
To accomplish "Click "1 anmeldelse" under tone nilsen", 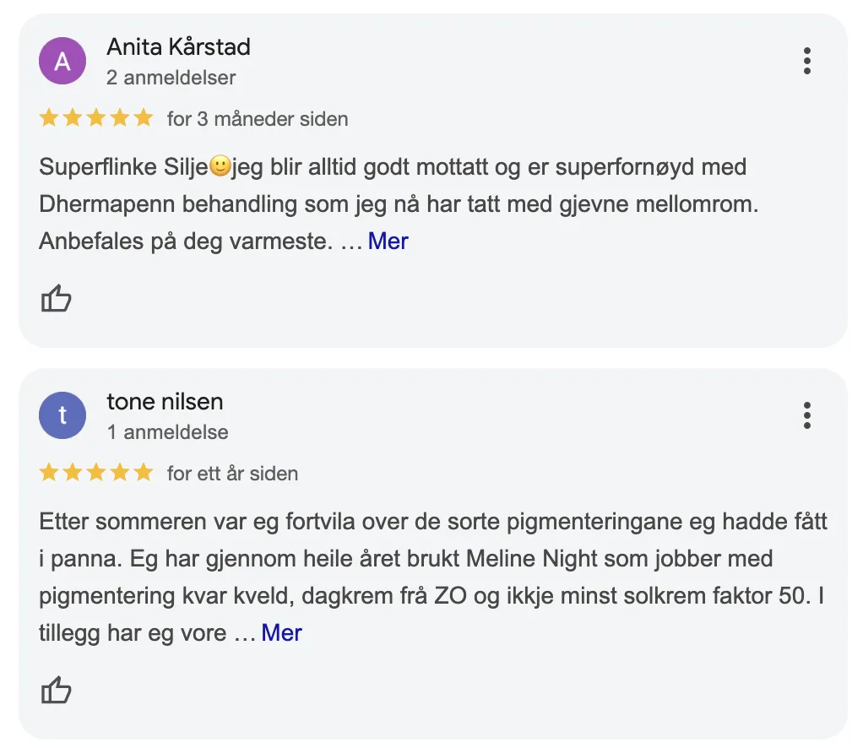I will tap(167, 432).
